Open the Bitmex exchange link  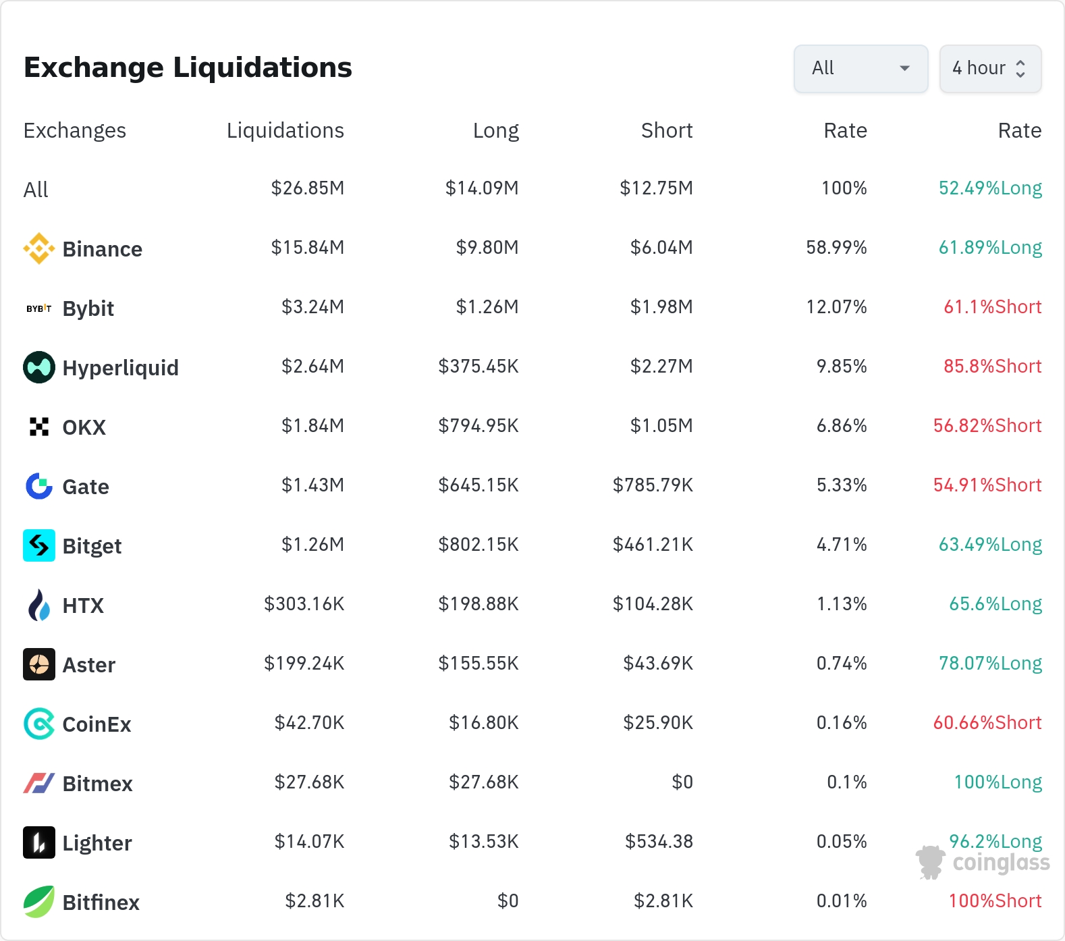(x=97, y=784)
